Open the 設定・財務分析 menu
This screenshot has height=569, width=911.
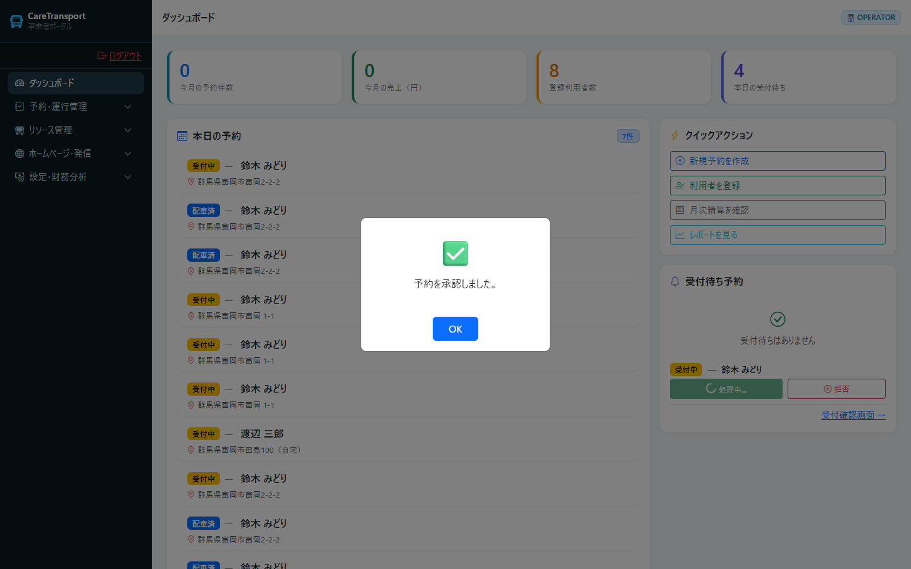[76, 176]
